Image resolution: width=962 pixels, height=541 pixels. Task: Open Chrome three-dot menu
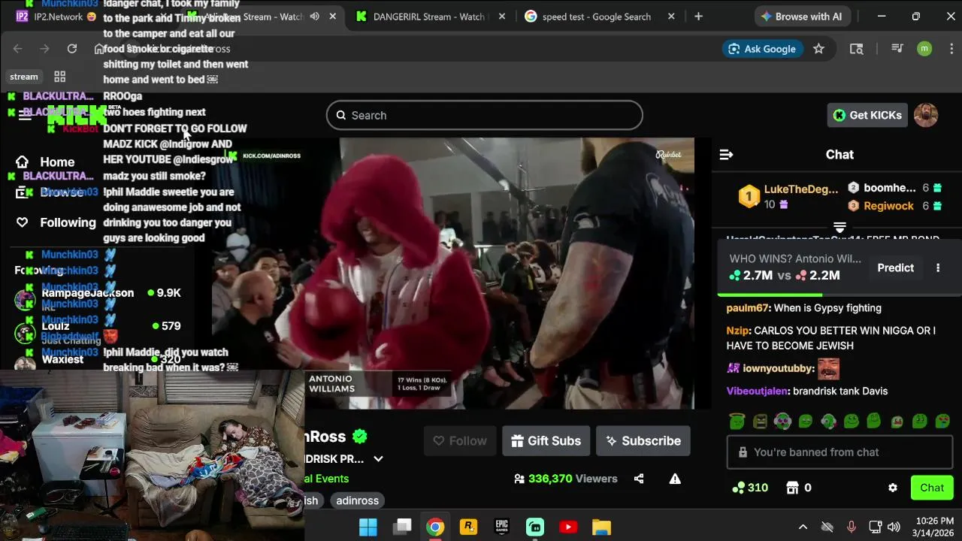point(951,49)
